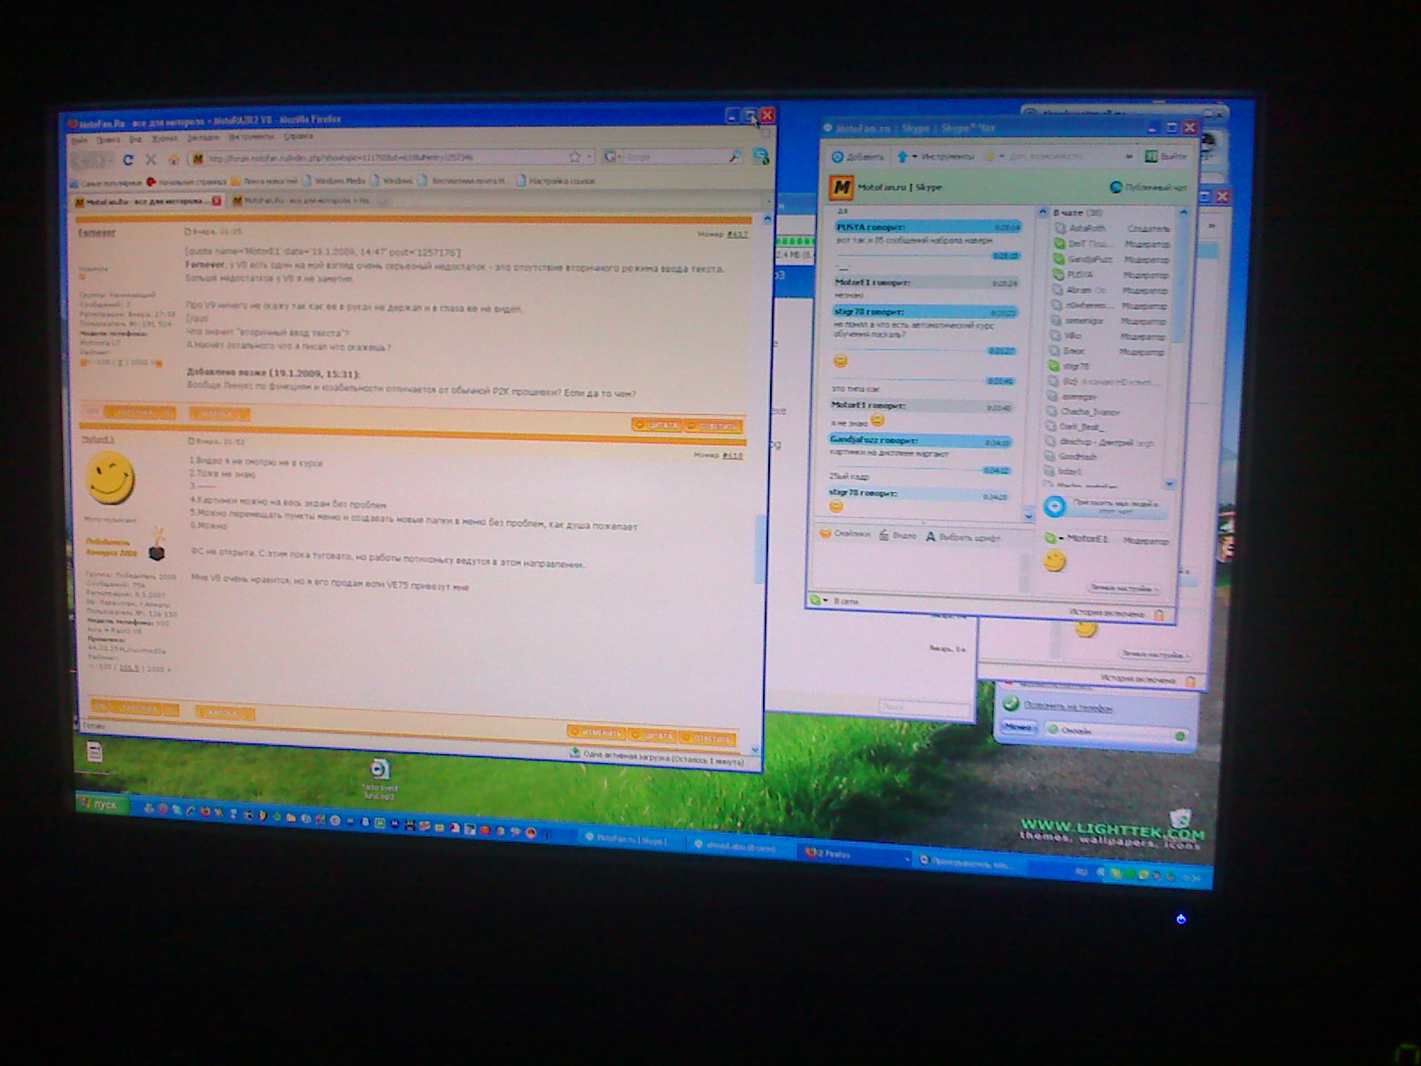
Task: Expand hidden Skype toolbar items chevron
Action: pos(1129,156)
